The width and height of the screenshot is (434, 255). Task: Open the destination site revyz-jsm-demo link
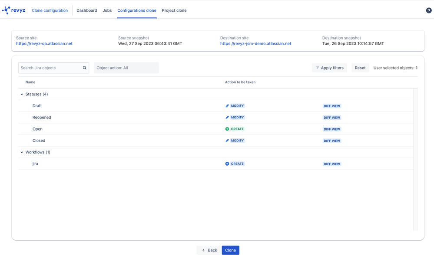pyautogui.click(x=256, y=44)
